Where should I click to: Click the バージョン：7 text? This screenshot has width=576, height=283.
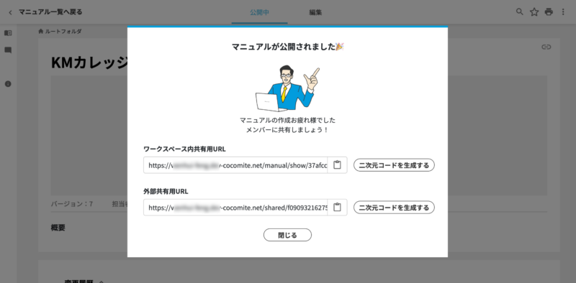coord(71,204)
